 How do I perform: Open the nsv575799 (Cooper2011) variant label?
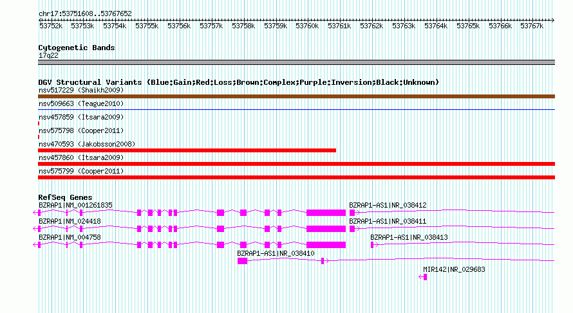(81, 171)
